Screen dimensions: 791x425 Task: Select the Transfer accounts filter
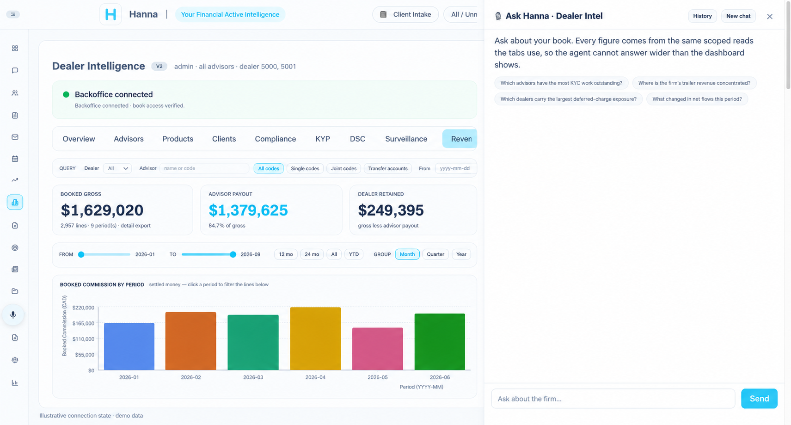[388, 168]
